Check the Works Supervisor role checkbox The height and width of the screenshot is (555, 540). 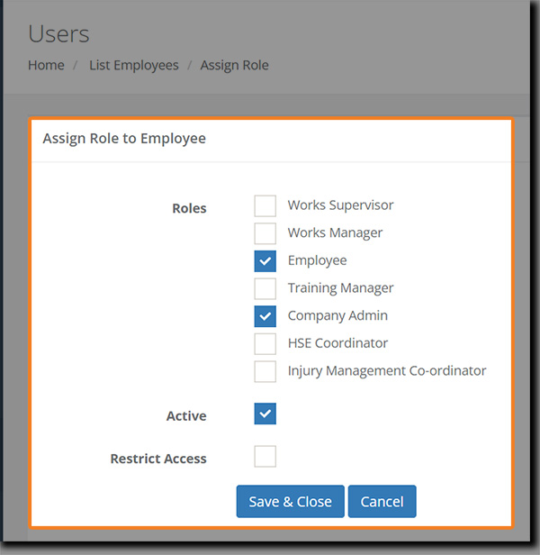[x=265, y=205]
